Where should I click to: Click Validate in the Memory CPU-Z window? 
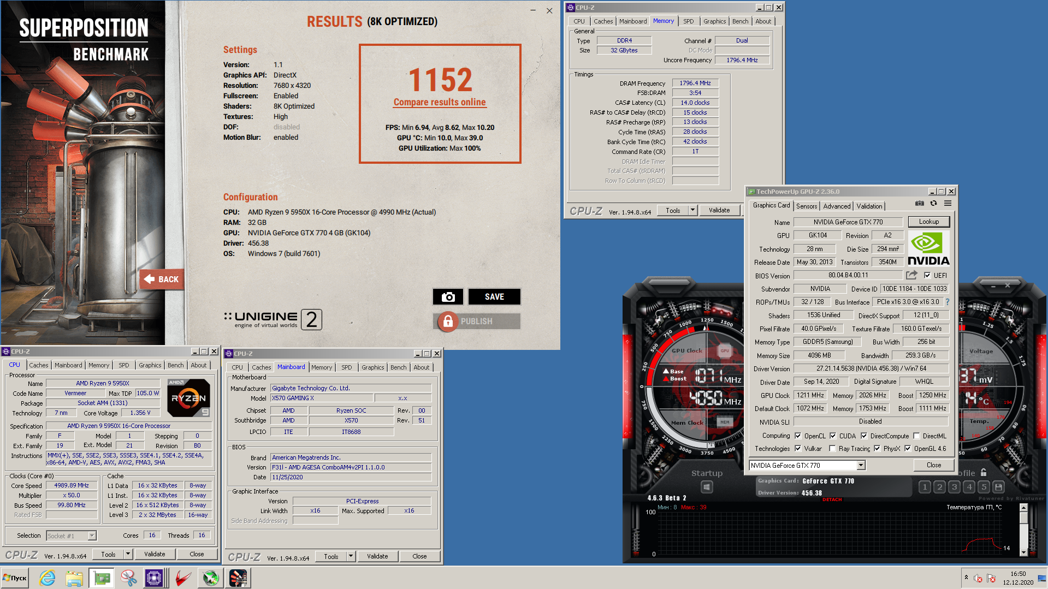pyautogui.click(x=719, y=210)
